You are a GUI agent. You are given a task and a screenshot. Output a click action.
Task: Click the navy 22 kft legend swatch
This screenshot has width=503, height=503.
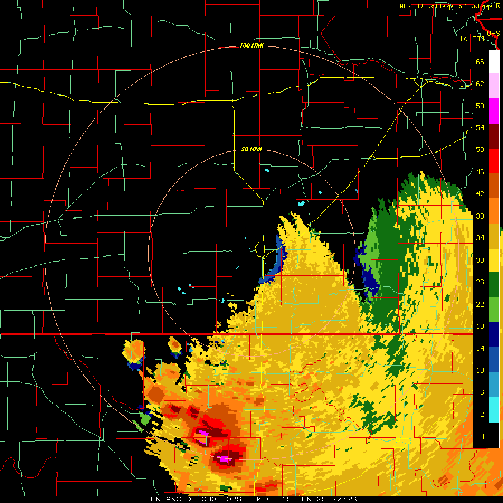click(x=493, y=335)
